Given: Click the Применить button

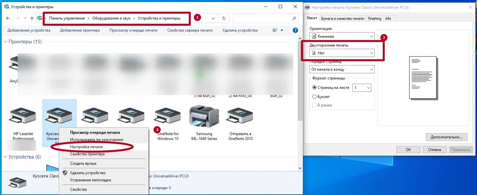Looking at the screenshot, I should 461,150.
